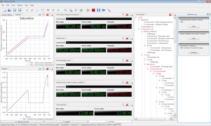
Task: Remove the Cell expansion panel
Action: (x=127, y=105)
